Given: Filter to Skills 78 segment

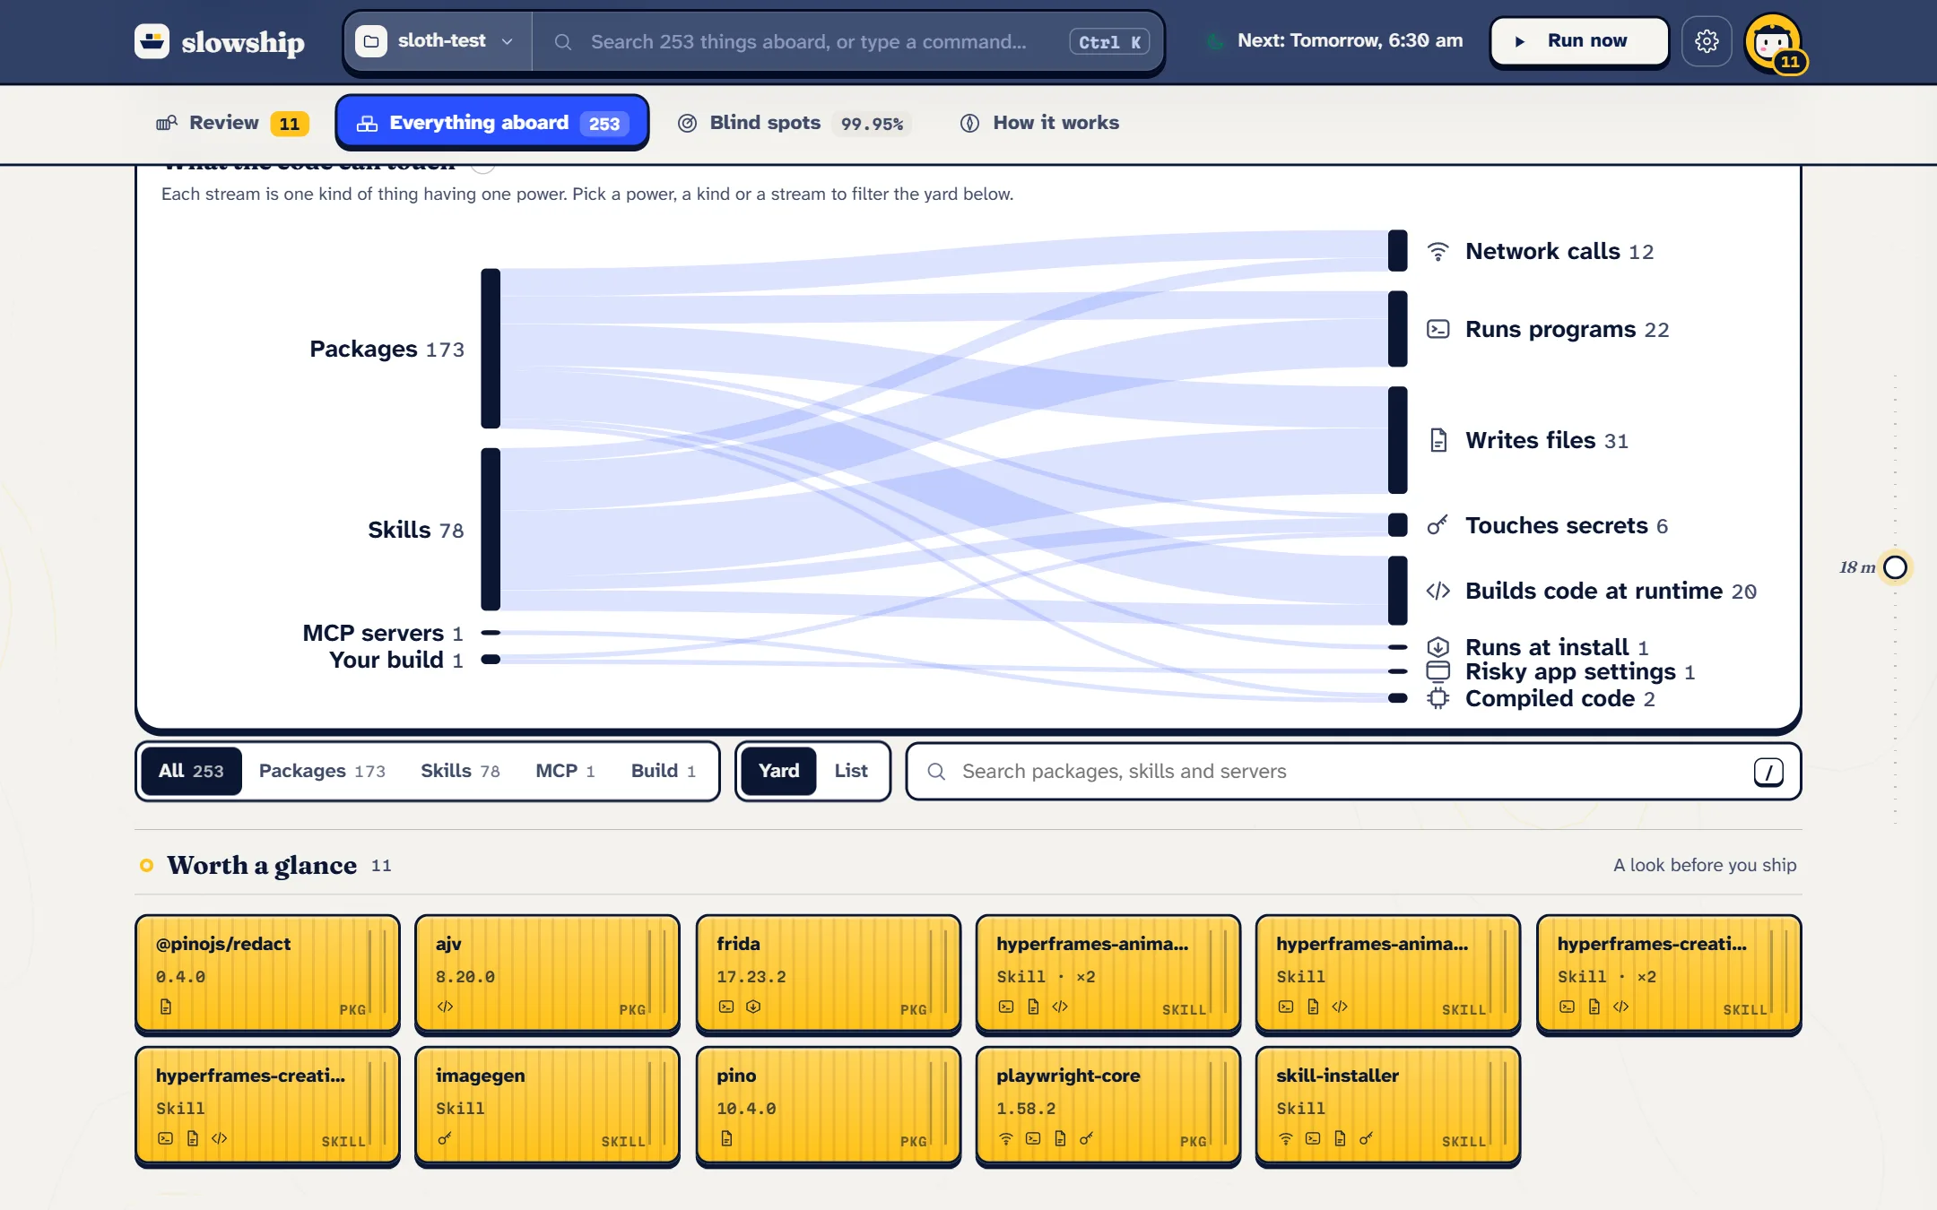Looking at the screenshot, I should point(460,771).
